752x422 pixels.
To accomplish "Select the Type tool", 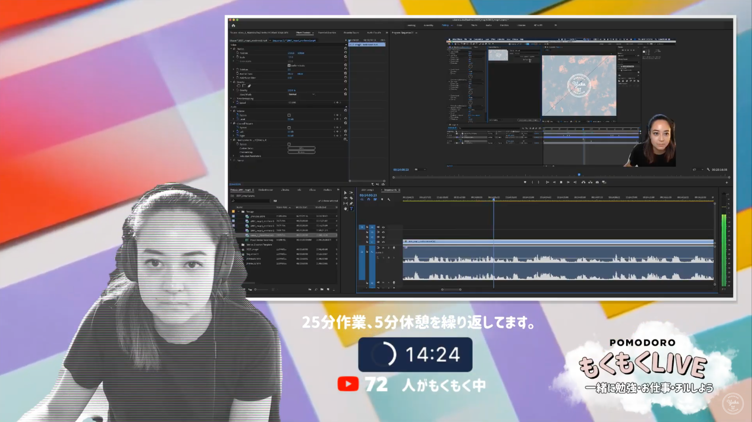I will pos(351,209).
